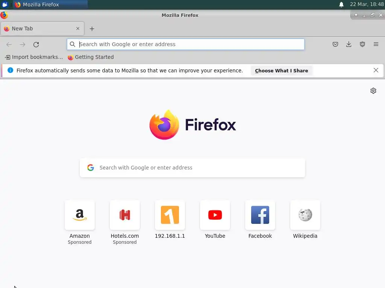
Task: Open the Downloads panel
Action: pyautogui.click(x=349, y=44)
